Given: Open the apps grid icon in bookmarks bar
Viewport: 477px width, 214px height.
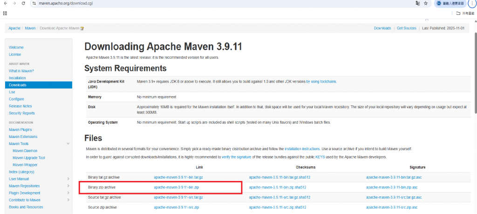Looking at the screenshot, I should pyautogui.click(x=5, y=13).
